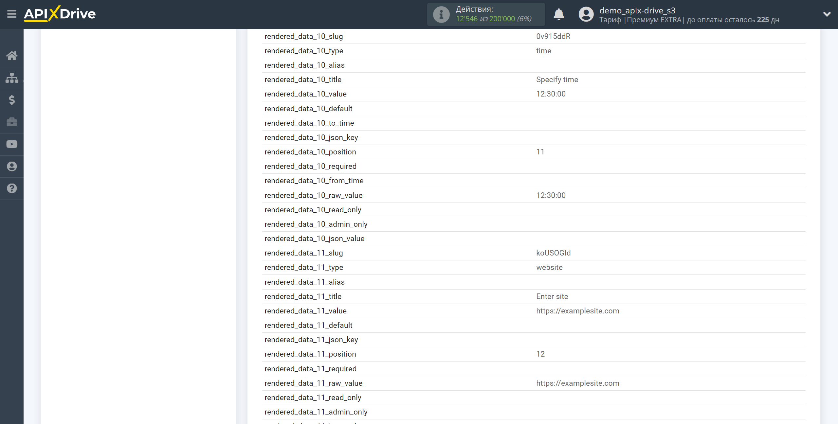Viewport: 838px width, 424px height.
Task: Select the rendered_data_11_type label
Action: 304,267
